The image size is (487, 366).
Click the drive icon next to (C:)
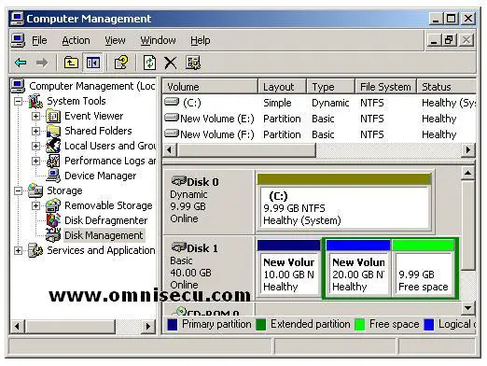(x=172, y=102)
